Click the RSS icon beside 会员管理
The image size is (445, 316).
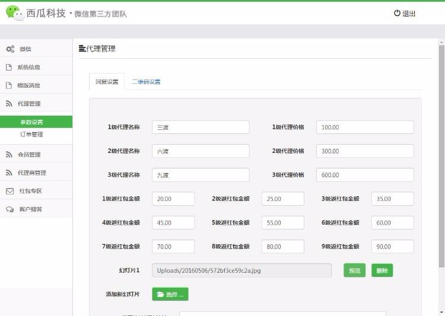9,155
